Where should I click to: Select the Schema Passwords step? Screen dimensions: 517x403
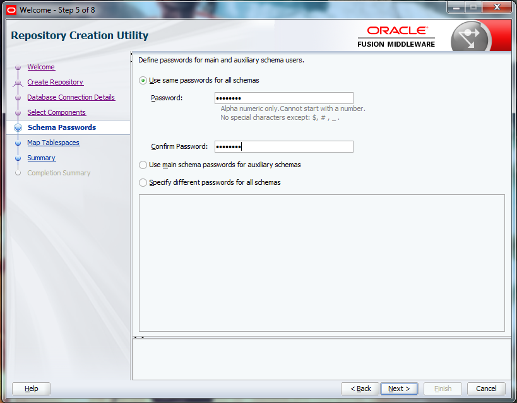pos(62,127)
